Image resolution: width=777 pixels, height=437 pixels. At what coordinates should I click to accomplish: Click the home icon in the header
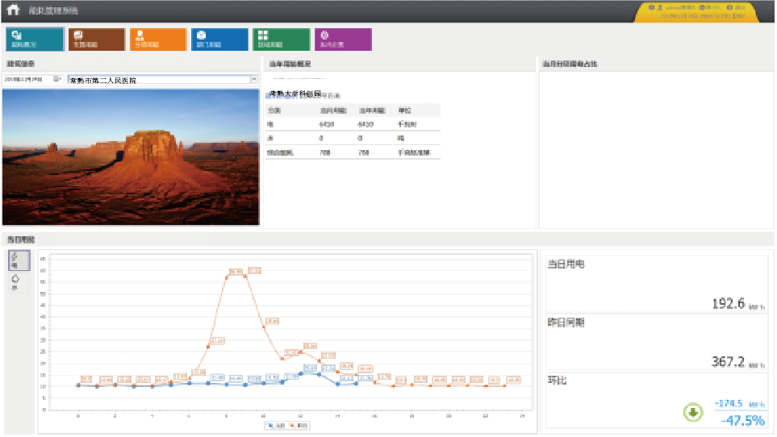[13, 10]
